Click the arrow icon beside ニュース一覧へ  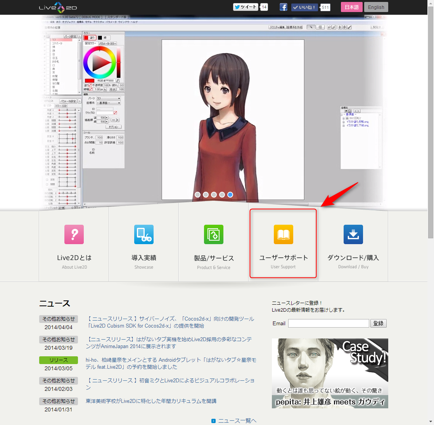pos(213,421)
